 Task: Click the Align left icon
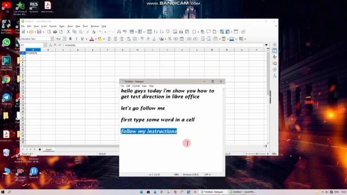coord(110,39)
